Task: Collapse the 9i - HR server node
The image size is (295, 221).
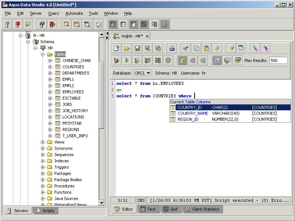Action: [21, 35]
